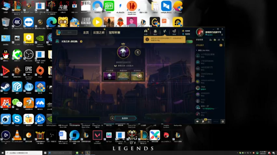Open the DOUYU.COM desktop icon

point(63,7)
